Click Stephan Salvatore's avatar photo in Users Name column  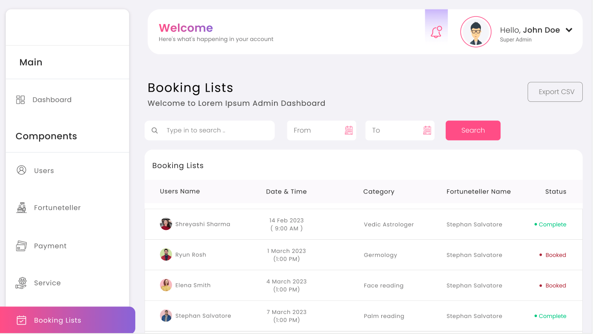(166, 316)
